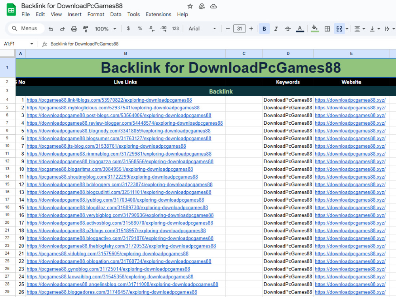Toggle Bold formatting
Screen dimensions: 396x297
click(x=264, y=29)
